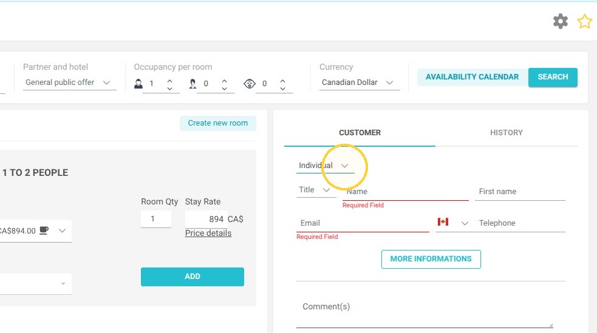Screen dimensions: 597x333
Task: Decrease adult occupancy with down arrow
Action: tap(169, 88)
